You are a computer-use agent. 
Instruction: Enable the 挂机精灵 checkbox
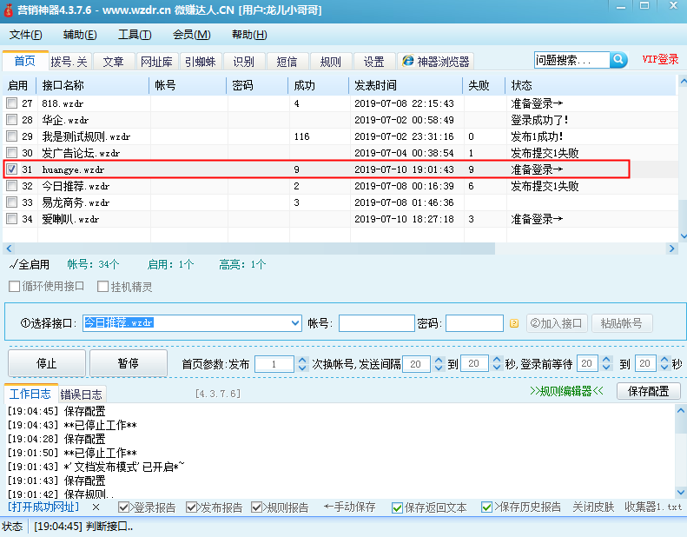[x=103, y=286]
